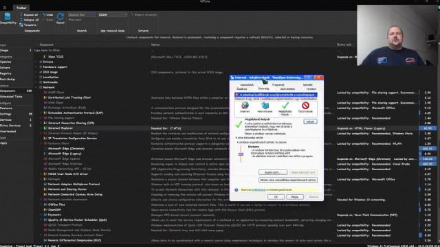Select the Internet zone globe icon
The image size is (440, 247).
tap(245, 106)
